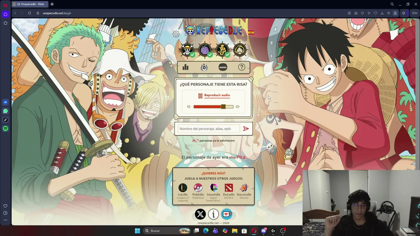The image size is (420, 236).
Task: Take a snapshot with the camera icon
Action: pyautogui.click(x=356, y=13)
